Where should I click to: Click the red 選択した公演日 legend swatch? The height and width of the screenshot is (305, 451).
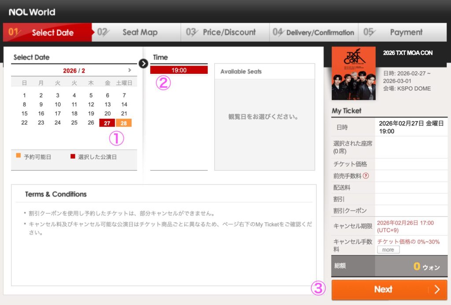73,156
